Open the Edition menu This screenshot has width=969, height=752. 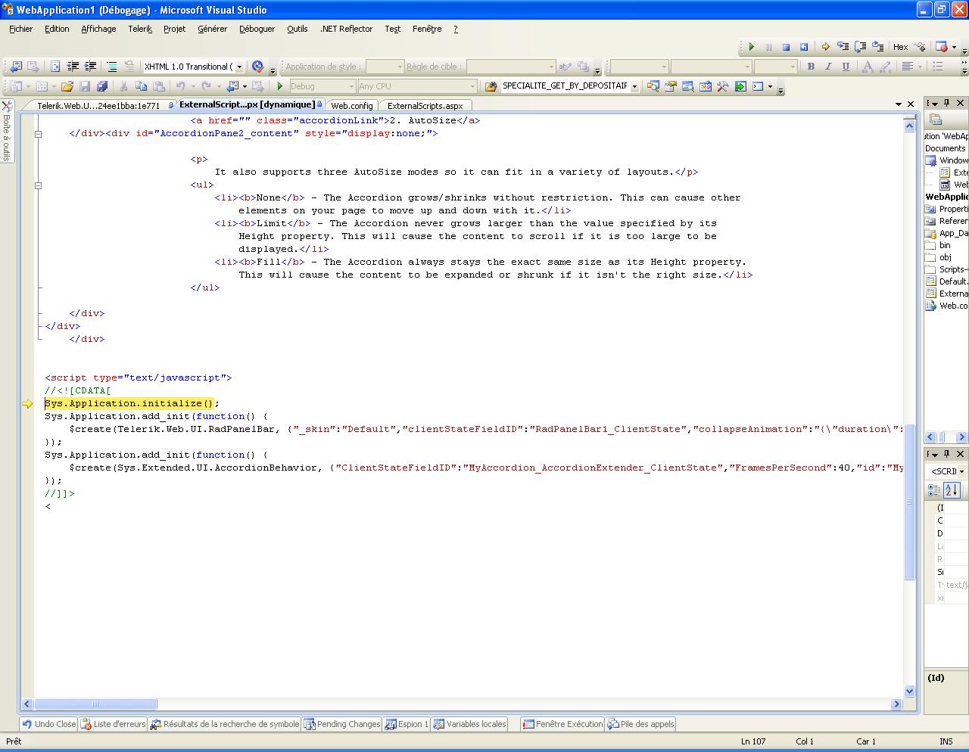click(x=57, y=29)
